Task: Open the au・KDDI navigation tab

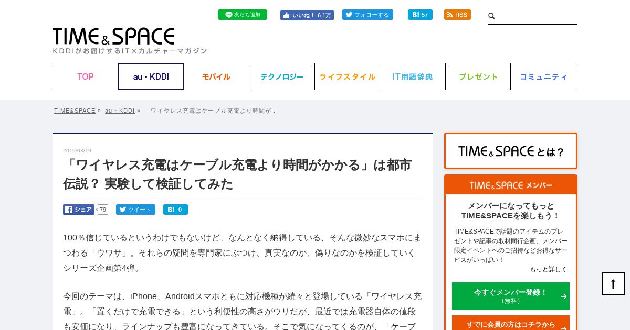Action: 151,76
